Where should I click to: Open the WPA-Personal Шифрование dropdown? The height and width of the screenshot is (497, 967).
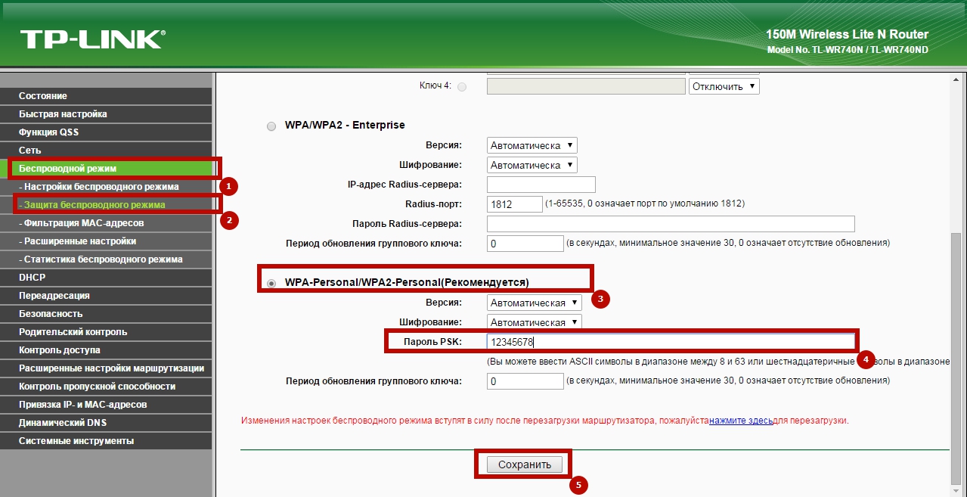535,322
